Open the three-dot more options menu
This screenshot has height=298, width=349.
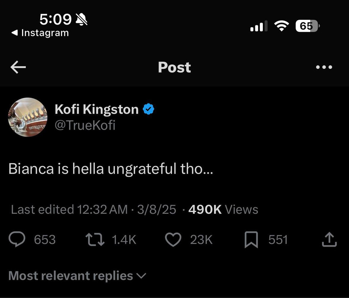pyautogui.click(x=324, y=67)
